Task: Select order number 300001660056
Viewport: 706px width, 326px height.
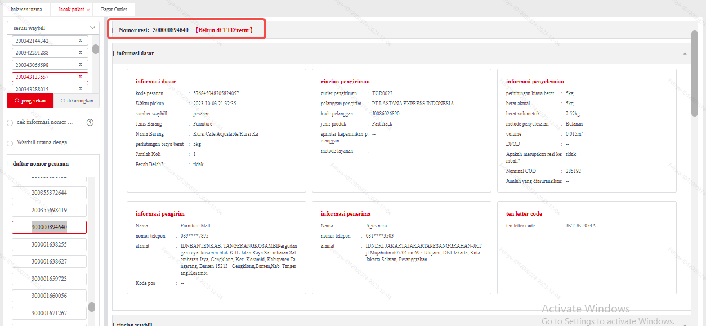Action: pos(49,296)
